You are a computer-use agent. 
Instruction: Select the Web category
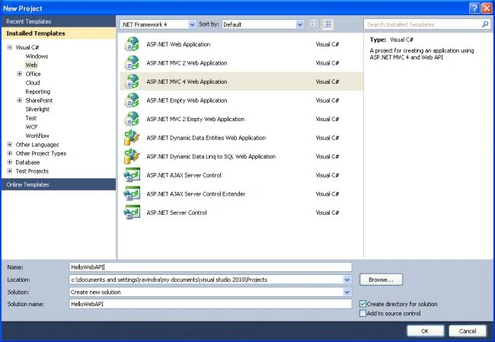click(31, 65)
